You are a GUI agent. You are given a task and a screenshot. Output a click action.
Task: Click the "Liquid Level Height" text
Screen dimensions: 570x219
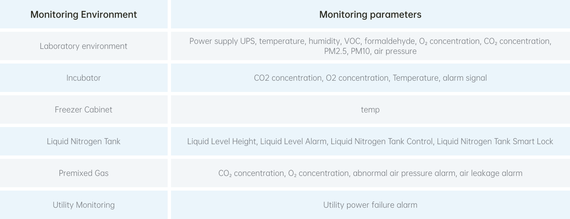pos(221,141)
